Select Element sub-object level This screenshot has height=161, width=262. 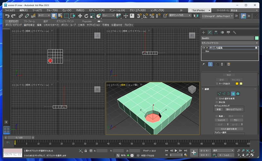click(238, 94)
